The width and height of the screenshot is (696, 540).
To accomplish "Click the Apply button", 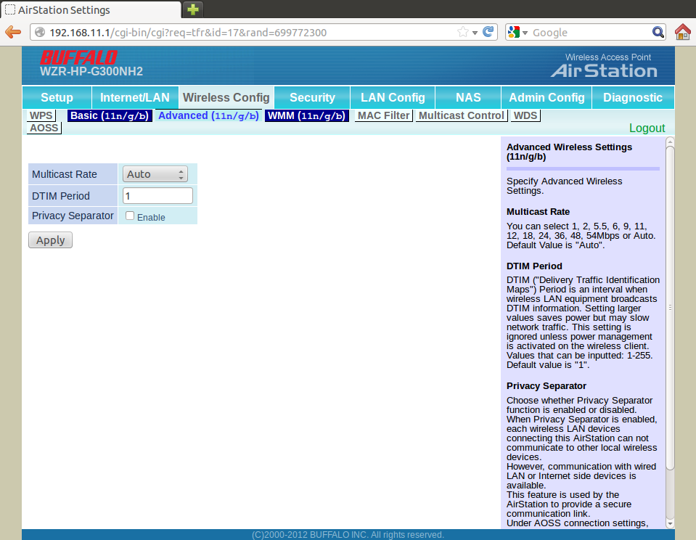I will 50,240.
